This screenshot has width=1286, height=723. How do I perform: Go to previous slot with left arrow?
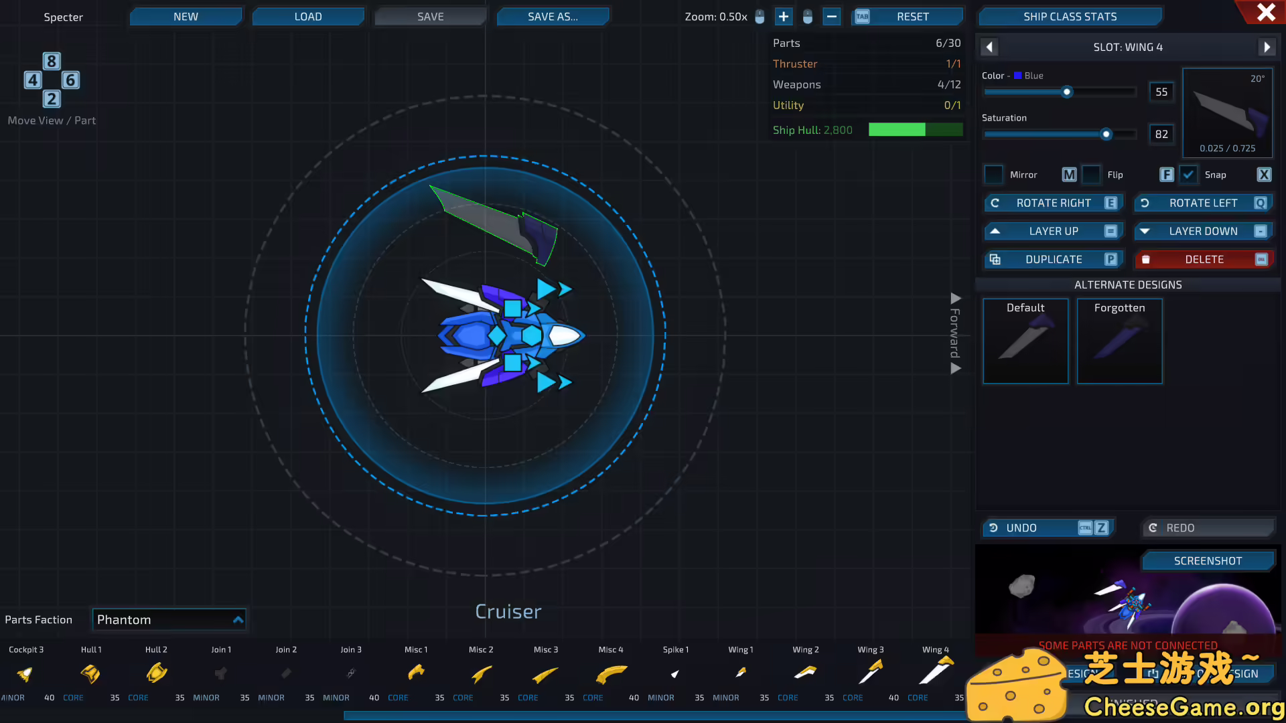(x=990, y=47)
